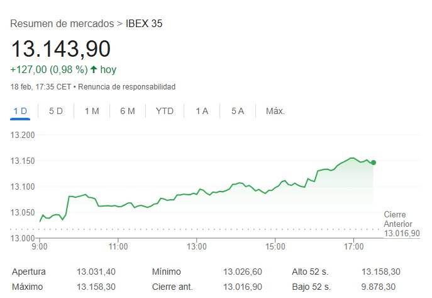Switch to the 5 D chart tab
This screenshot has width=432, height=298.
point(56,111)
